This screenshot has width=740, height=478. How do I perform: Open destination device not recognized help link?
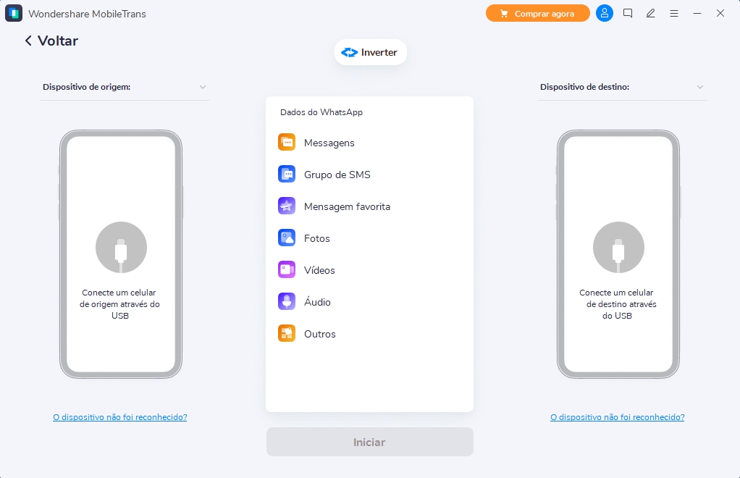pyautogui.click(x=617, y=417)
